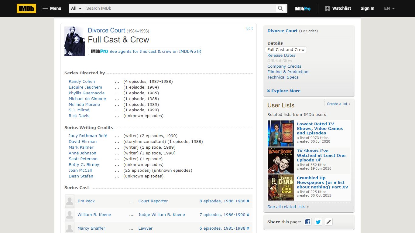Viewport: 415px width, 233px height.
Task: Open director Melinda Moreno
Action: click(x=84, y=104)
